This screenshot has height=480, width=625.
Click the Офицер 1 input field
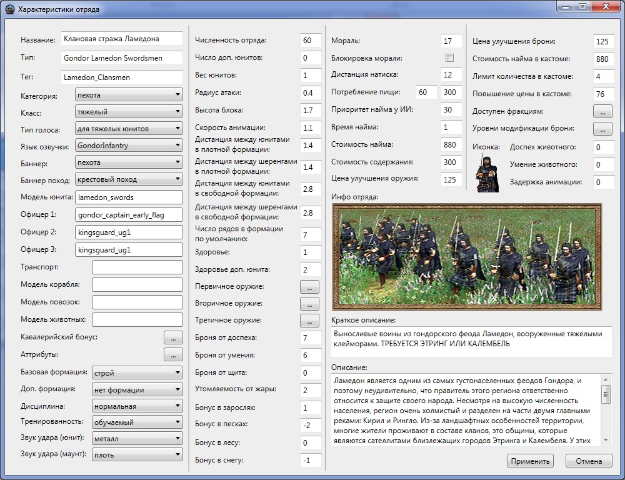pyautogui.click(x=129, y=215)
